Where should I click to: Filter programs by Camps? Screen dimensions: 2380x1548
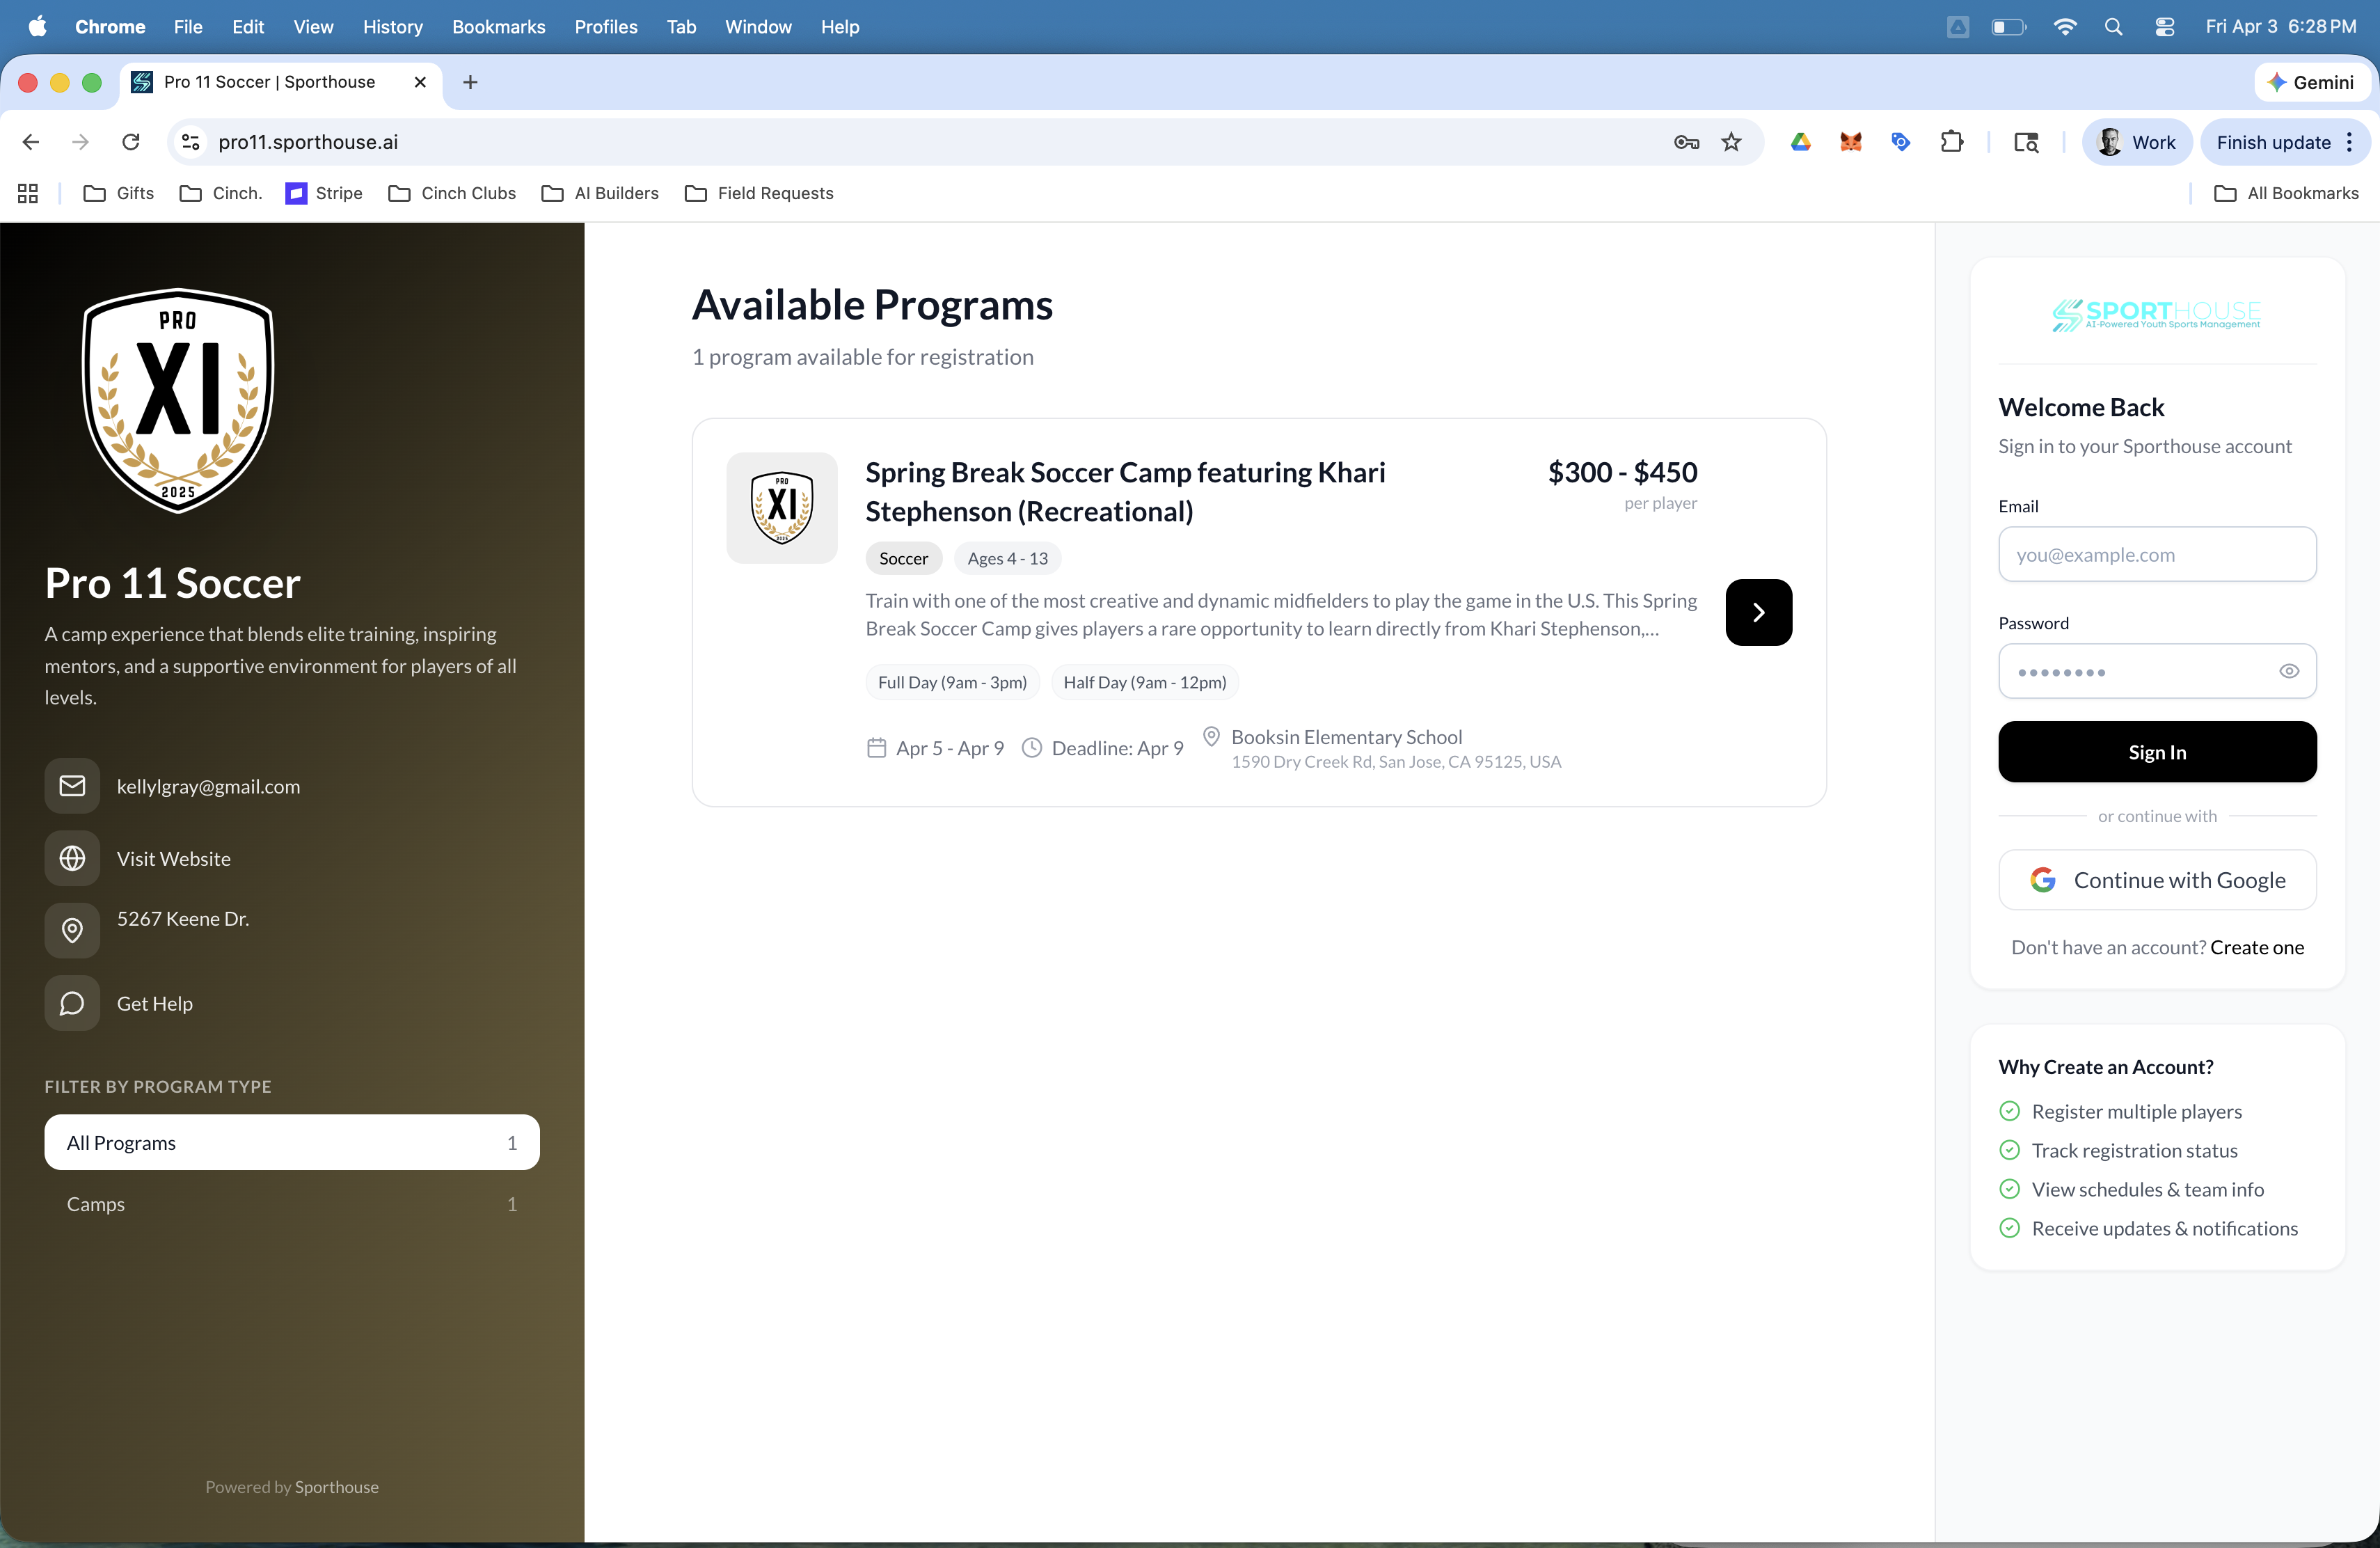point(292,1204)
